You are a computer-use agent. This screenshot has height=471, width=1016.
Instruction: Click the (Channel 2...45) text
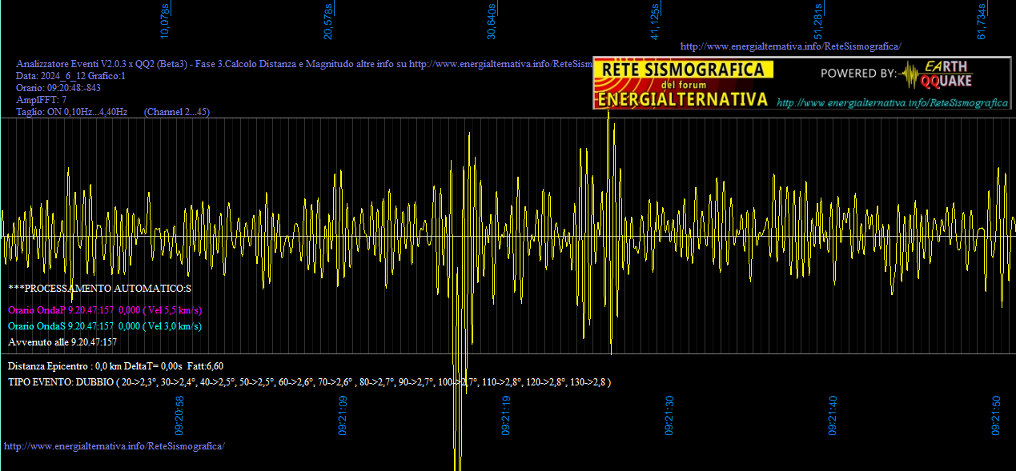click(x=177, y=112)
